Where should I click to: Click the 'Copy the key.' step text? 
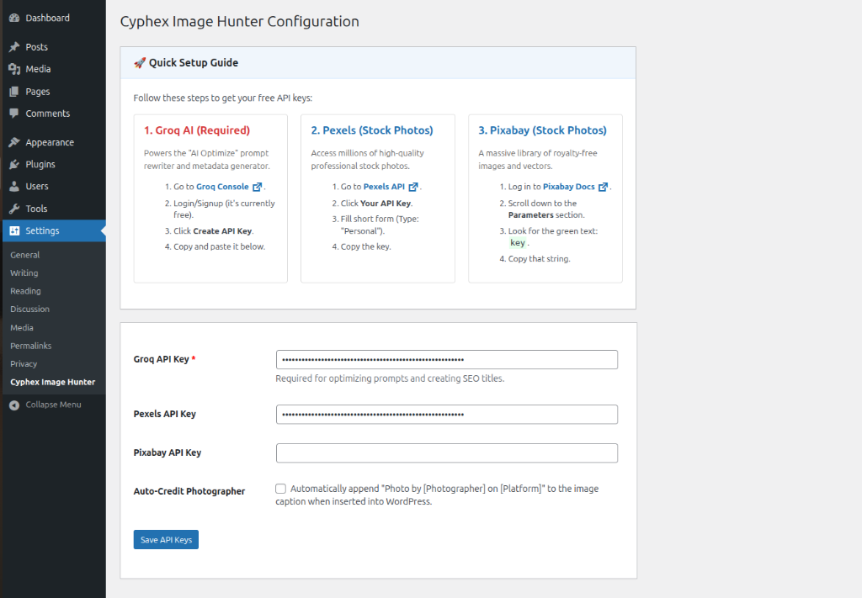365,246
